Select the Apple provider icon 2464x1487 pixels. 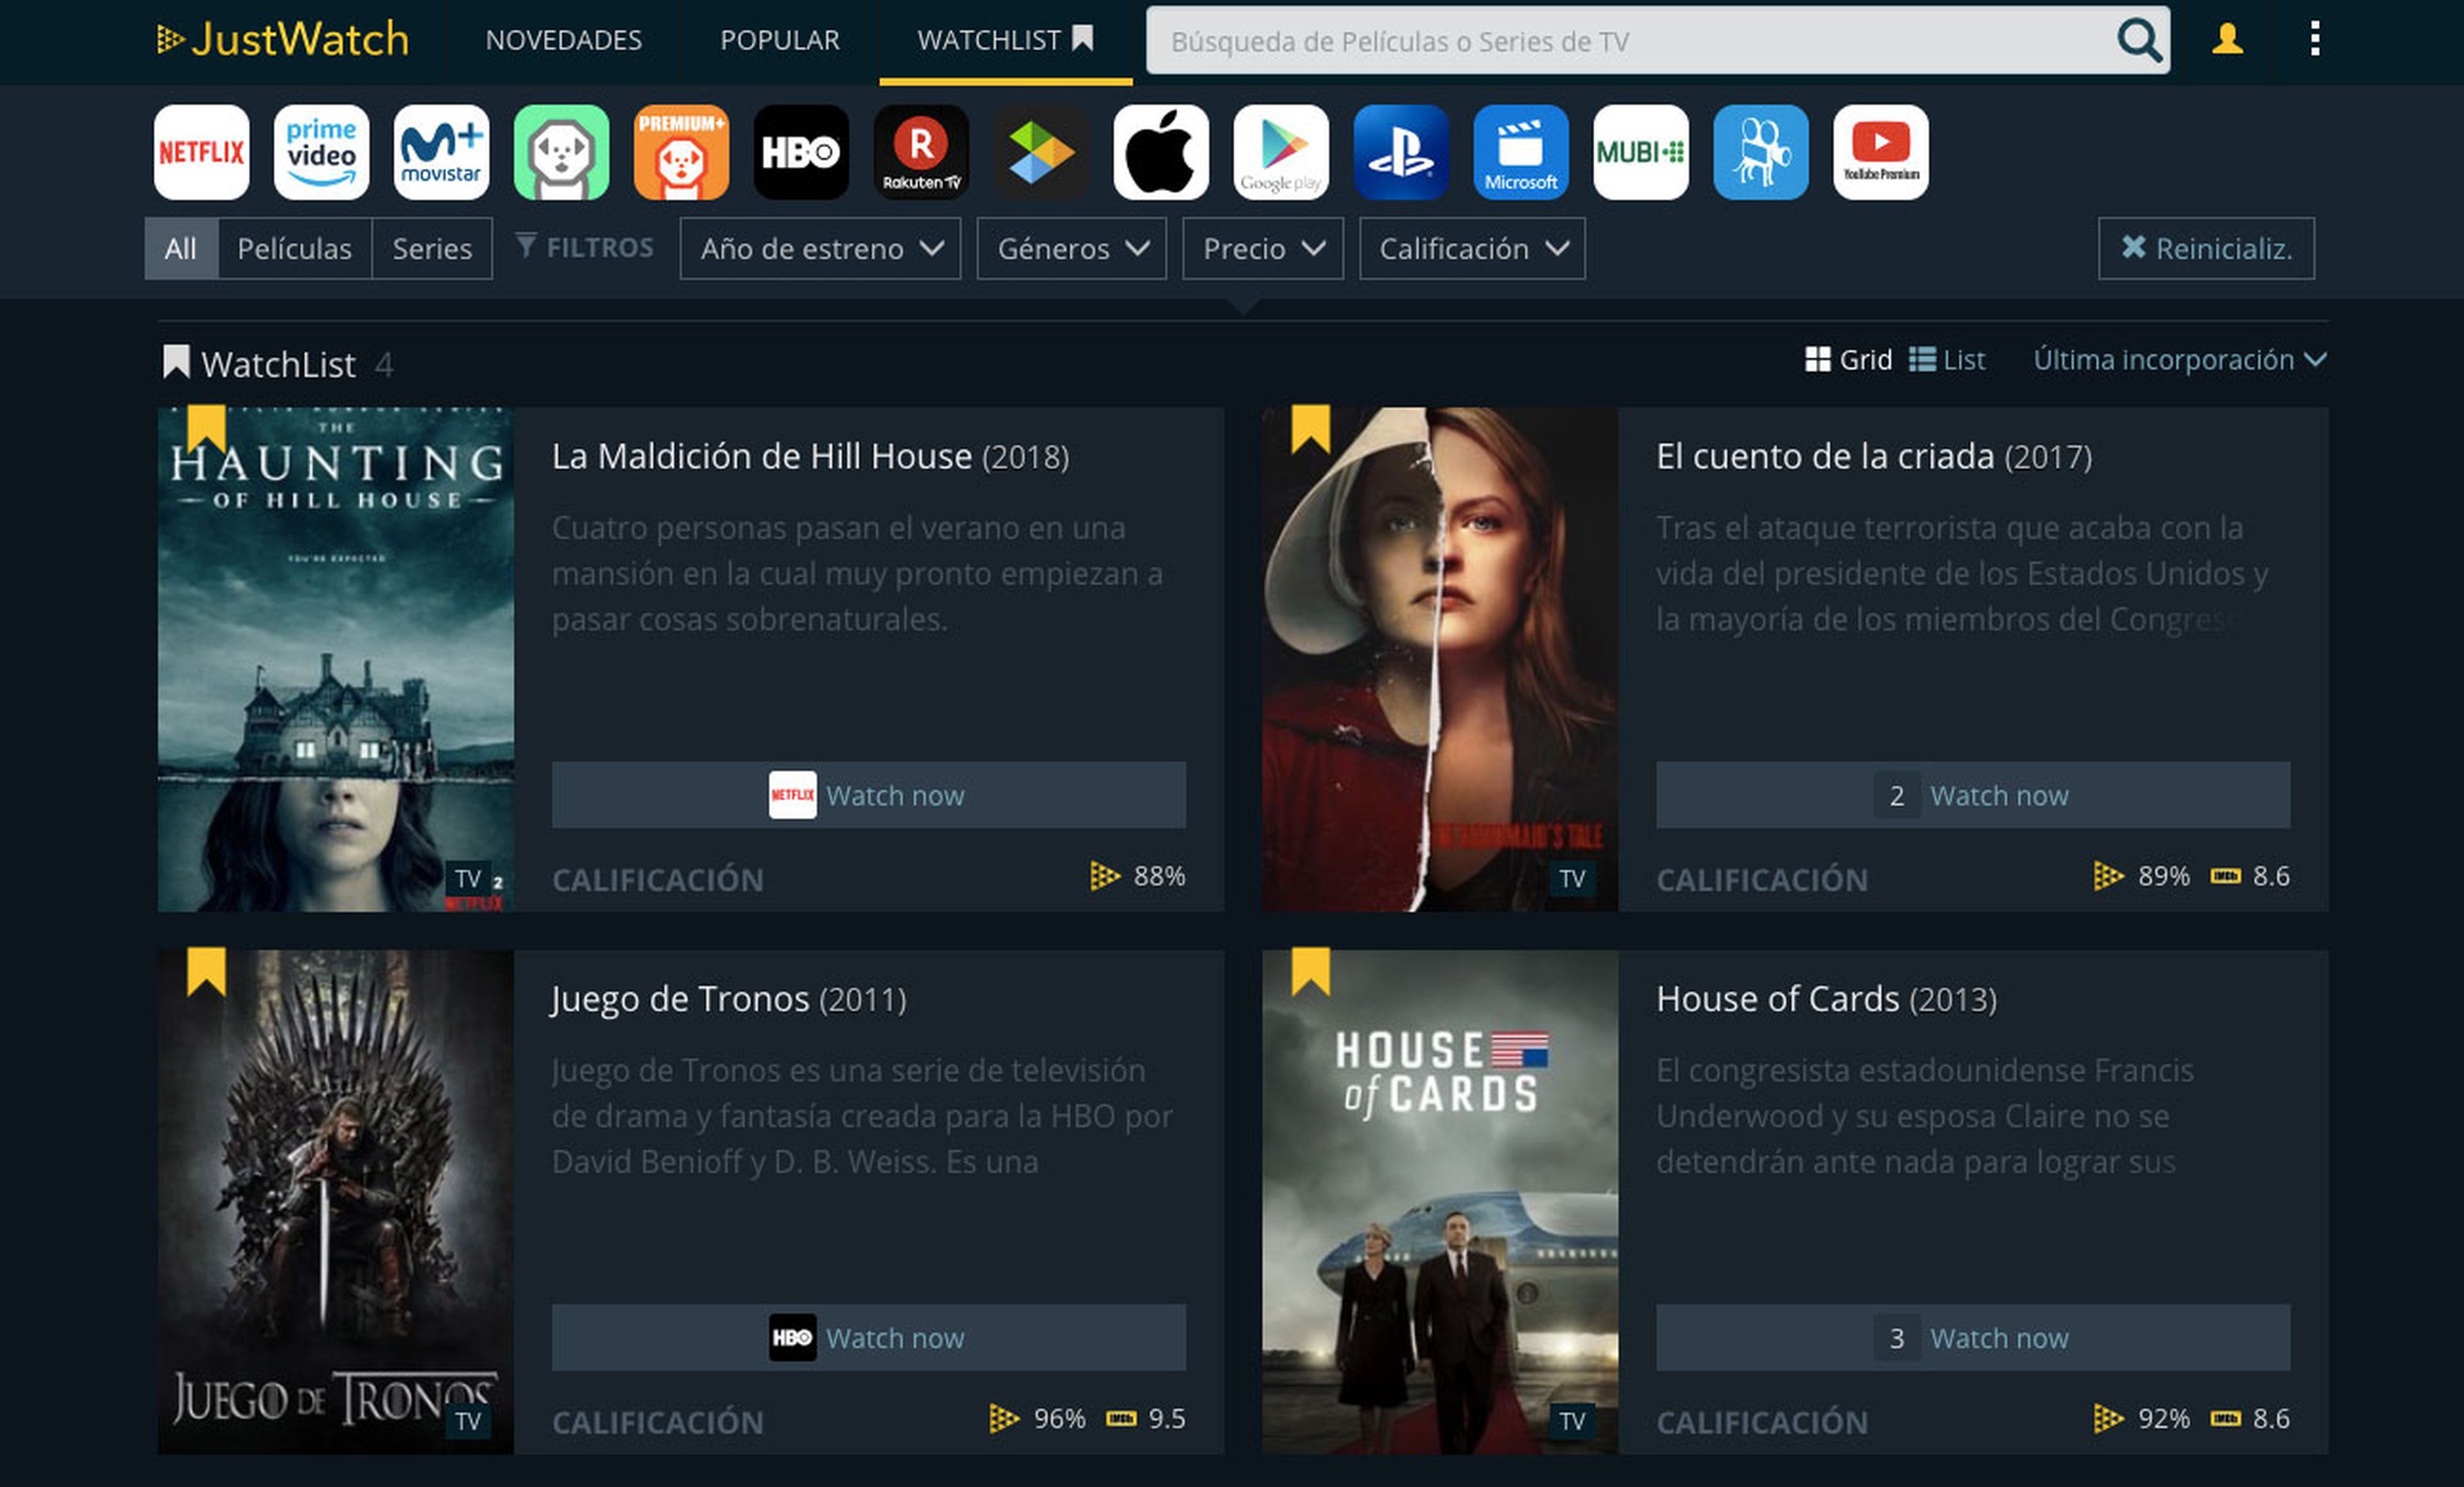tap(1161, 152)
